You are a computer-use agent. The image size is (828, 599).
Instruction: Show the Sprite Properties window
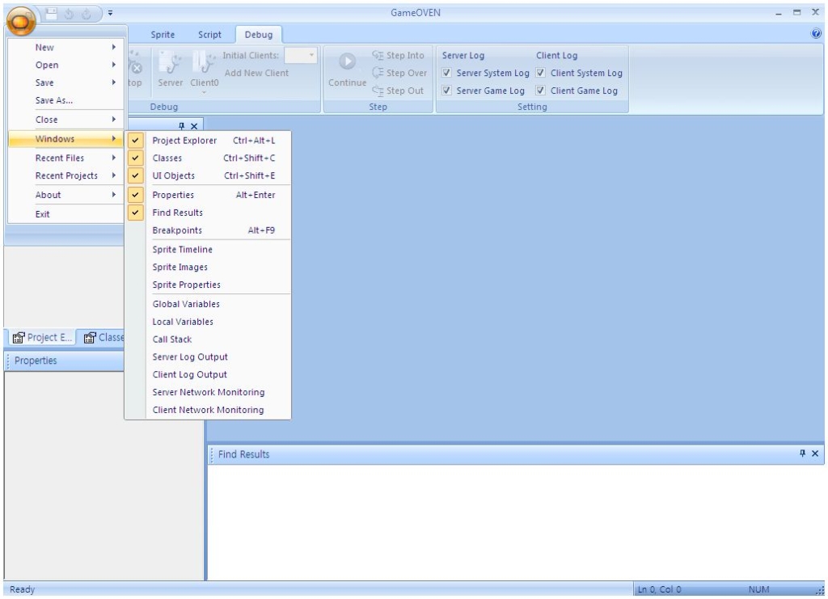(x=208, y=285)
